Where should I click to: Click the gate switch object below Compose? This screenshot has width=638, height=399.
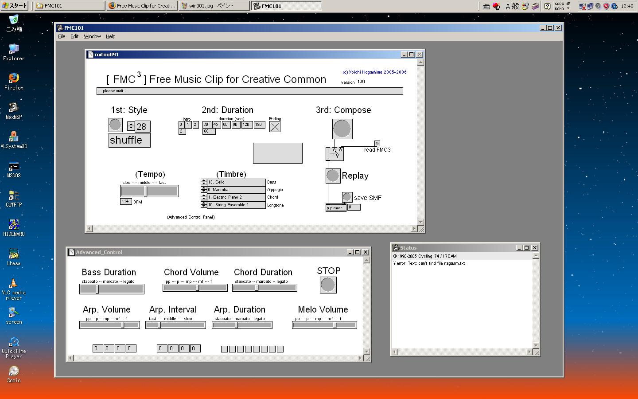(335, 154)
